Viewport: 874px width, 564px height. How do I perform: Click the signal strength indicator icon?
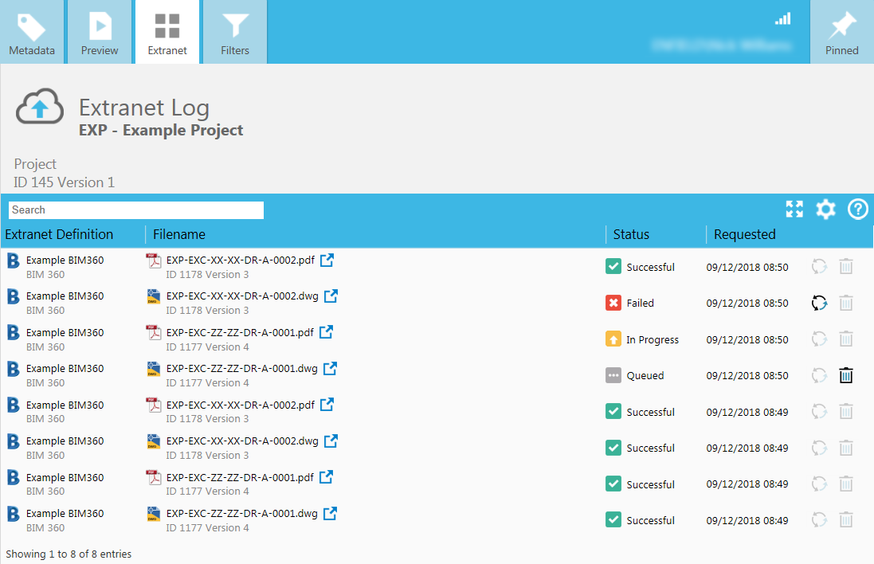[783, 19]
